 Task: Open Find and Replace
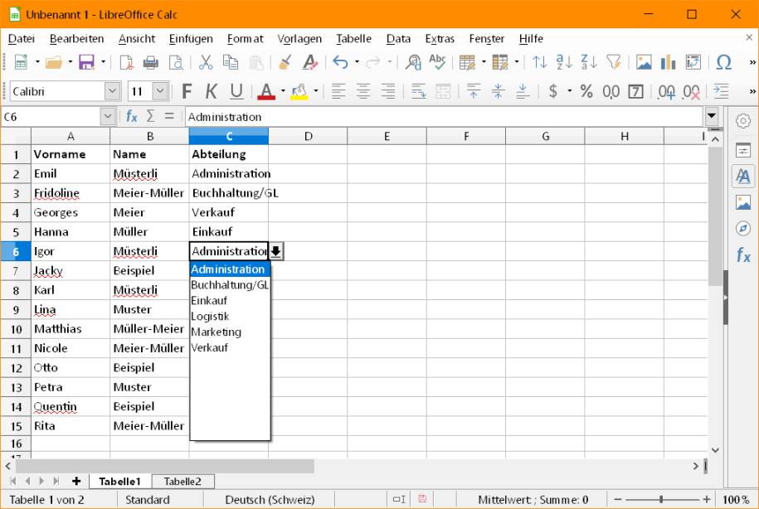click(x=411, y=62)
